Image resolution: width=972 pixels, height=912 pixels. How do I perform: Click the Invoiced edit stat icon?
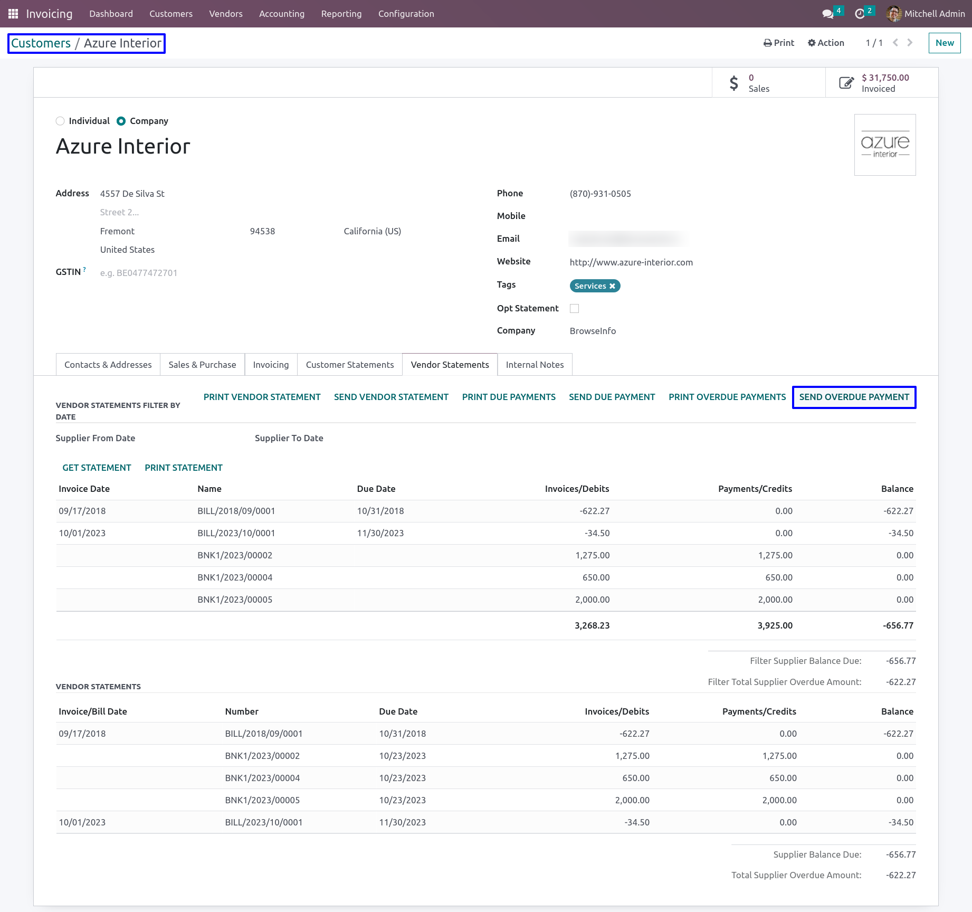tap(846, 83)
